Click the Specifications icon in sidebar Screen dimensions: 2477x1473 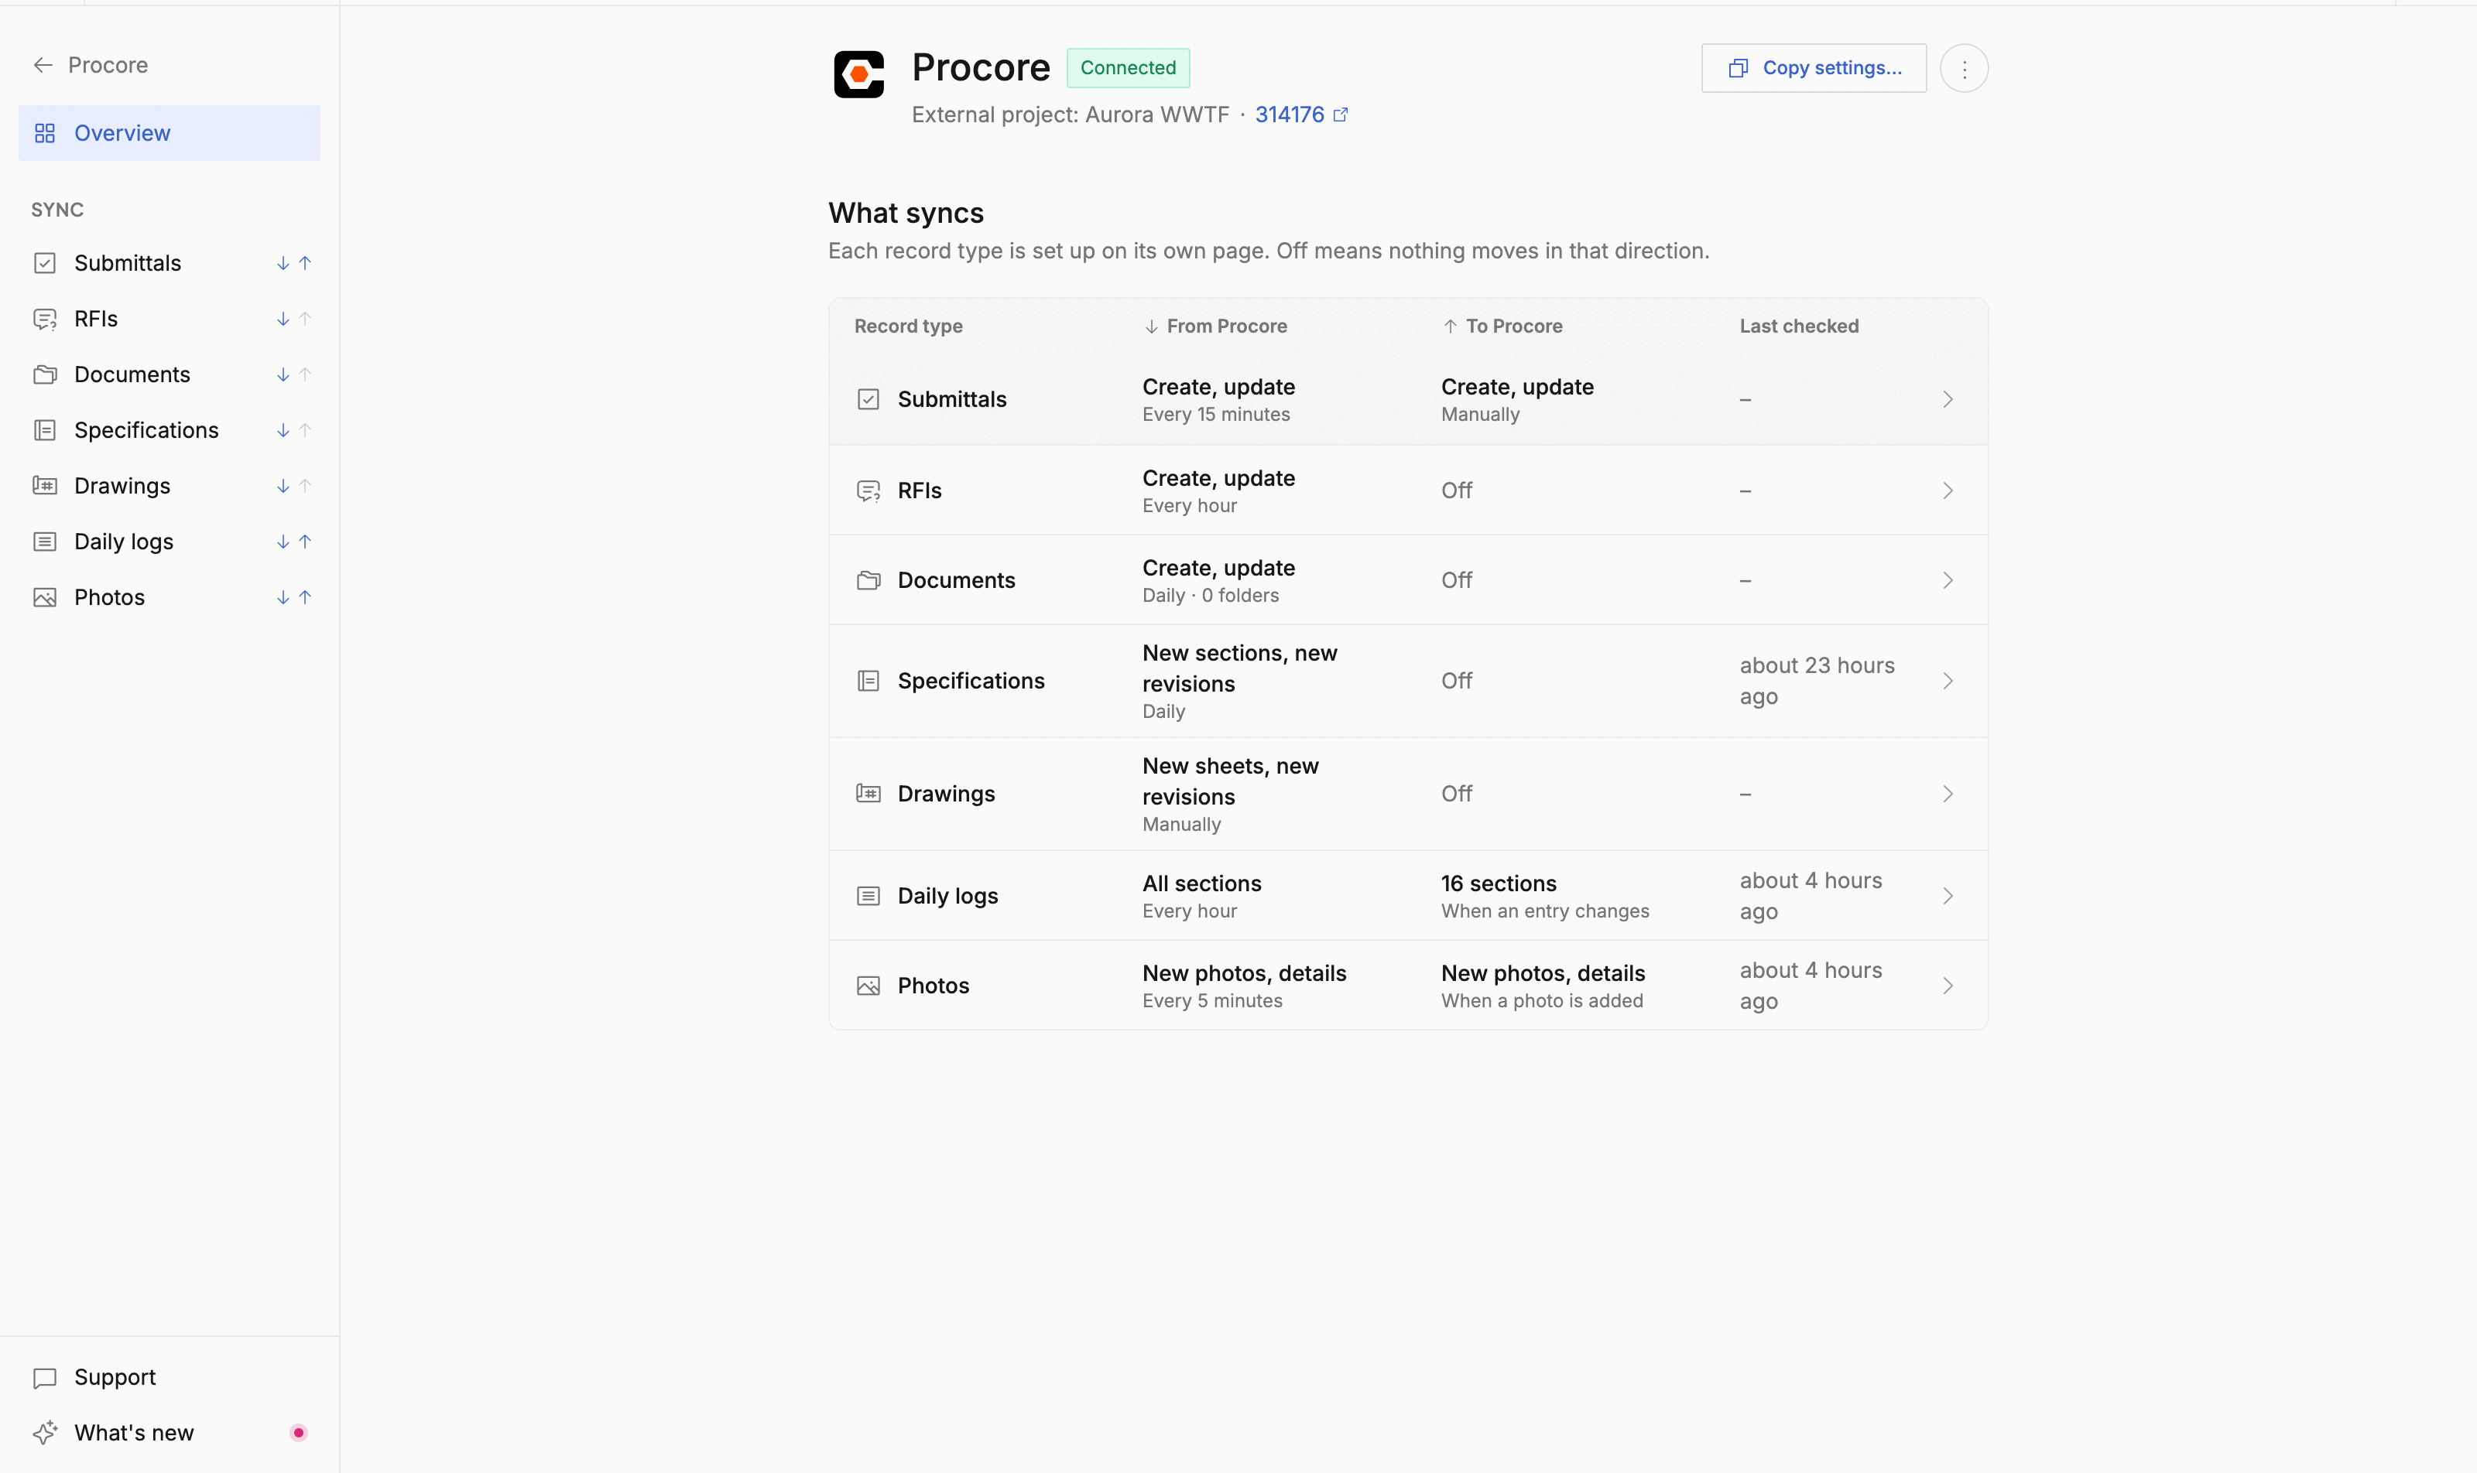tap(45, 430)
